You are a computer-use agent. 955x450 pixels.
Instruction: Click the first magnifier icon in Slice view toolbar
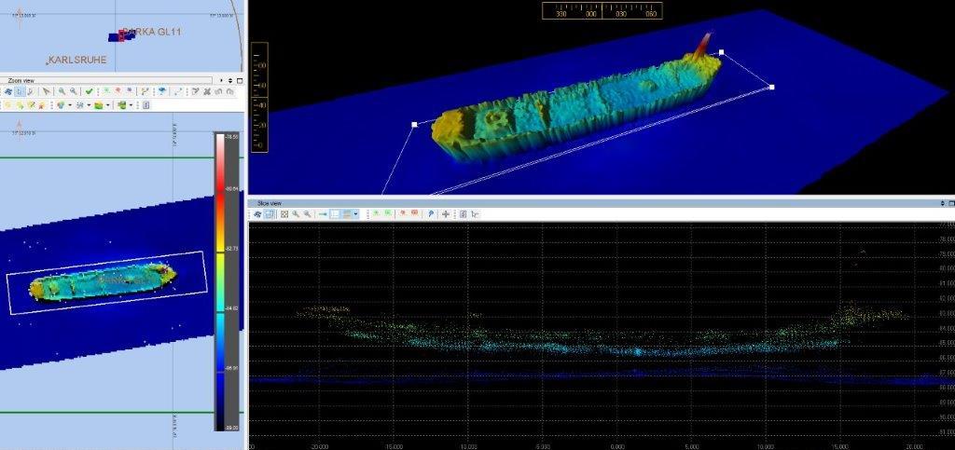[x=296, y=214]
